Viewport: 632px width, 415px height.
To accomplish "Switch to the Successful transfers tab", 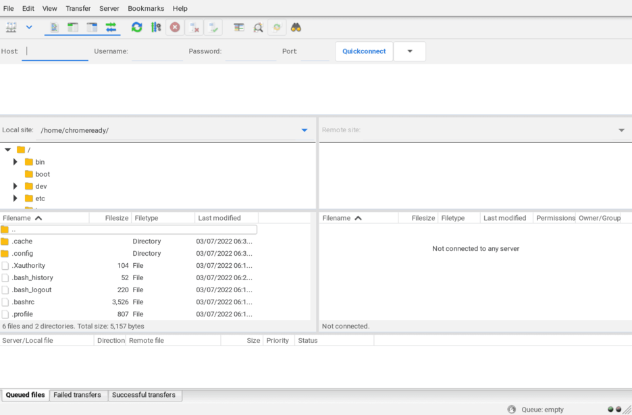I will [144, 395].
